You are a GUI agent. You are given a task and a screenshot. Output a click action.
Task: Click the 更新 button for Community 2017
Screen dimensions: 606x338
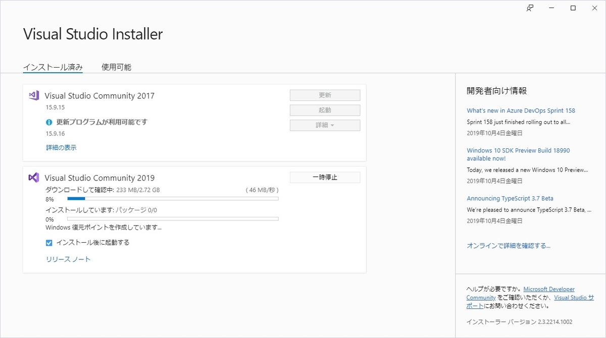click(325, 95)
